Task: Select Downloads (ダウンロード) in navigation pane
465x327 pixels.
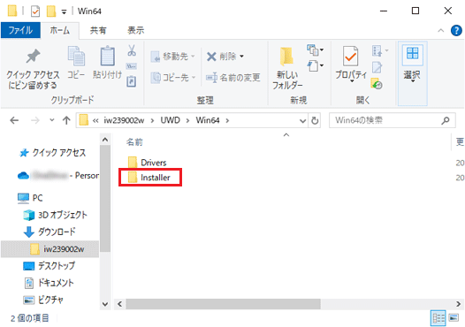Action: click(50, 232)
